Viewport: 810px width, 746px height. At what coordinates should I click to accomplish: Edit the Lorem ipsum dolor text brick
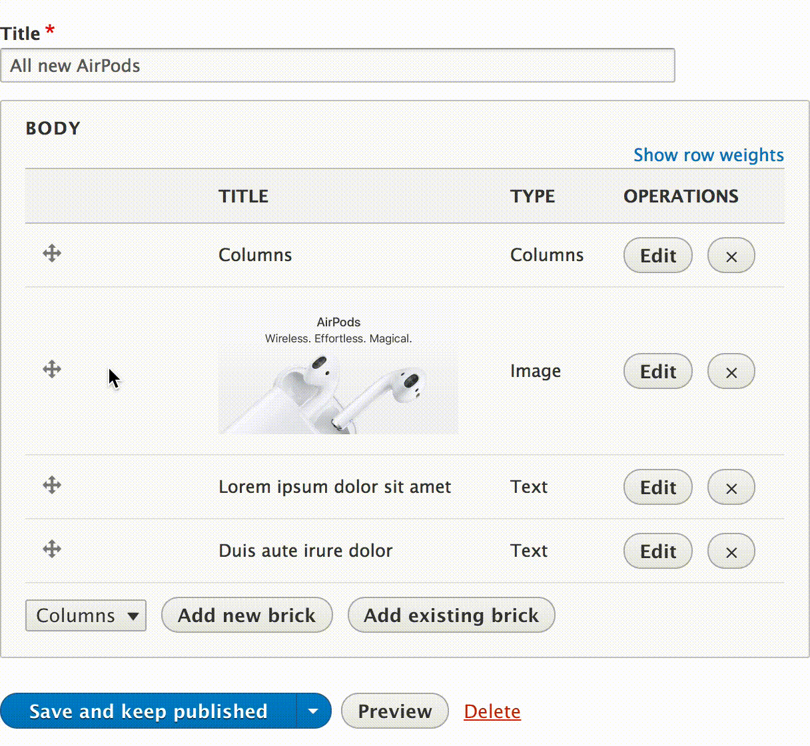pos(657,488)
